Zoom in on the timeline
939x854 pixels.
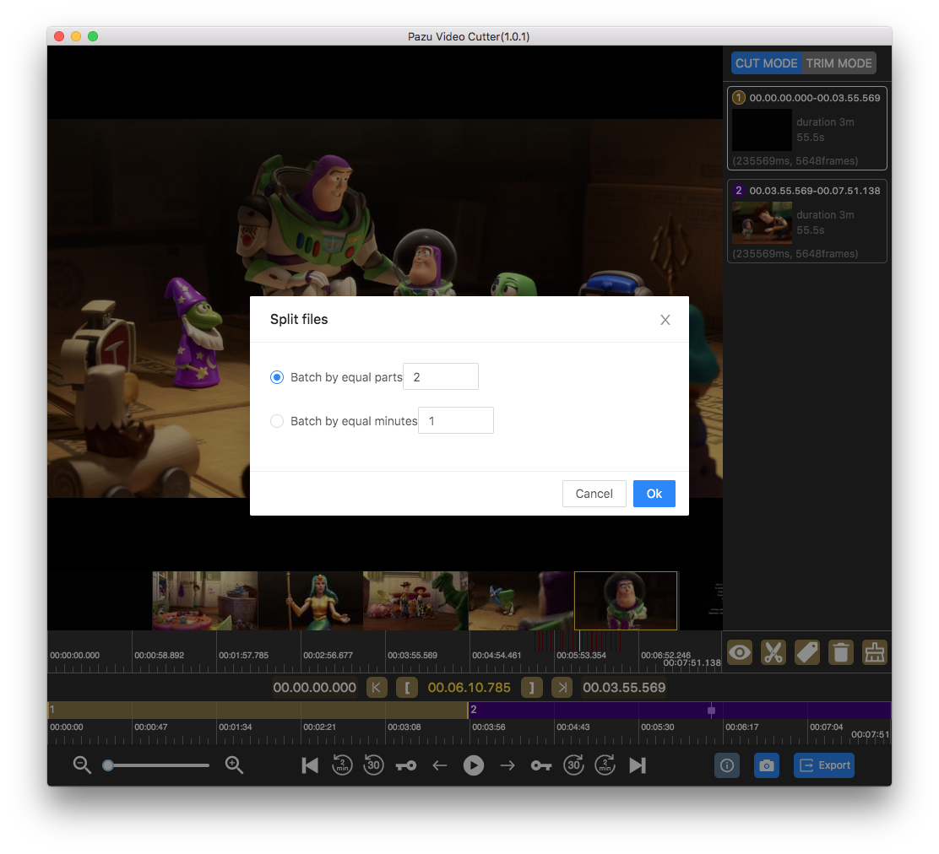click(x=234, y=765)
